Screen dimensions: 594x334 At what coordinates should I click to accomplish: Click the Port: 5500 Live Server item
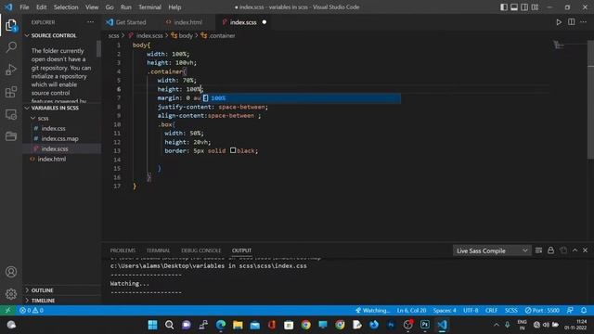pos(542,310)
